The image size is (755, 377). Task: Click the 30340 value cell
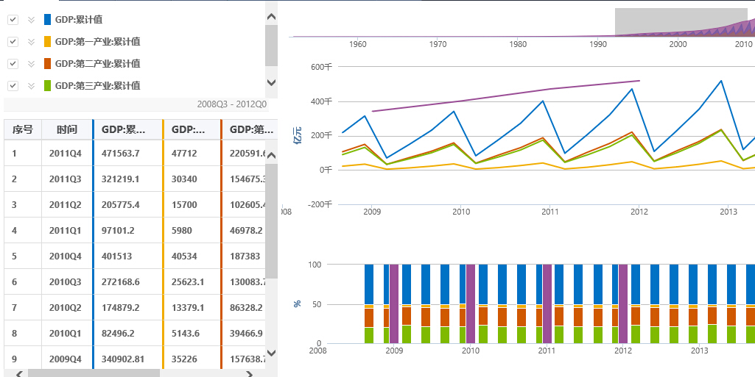(x=192, y=179)
